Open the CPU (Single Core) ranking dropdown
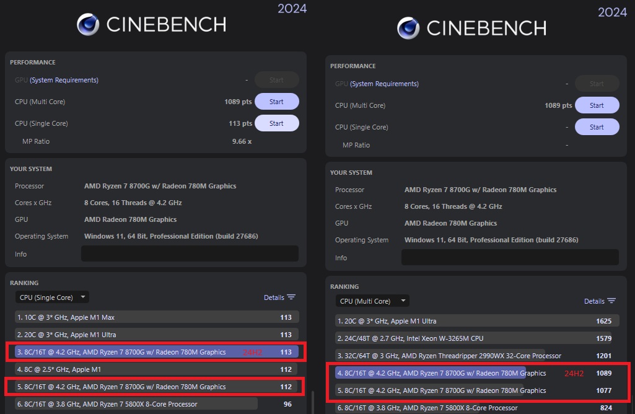The height and width of the screenshot is (414, 635). (x=52, y=297)
